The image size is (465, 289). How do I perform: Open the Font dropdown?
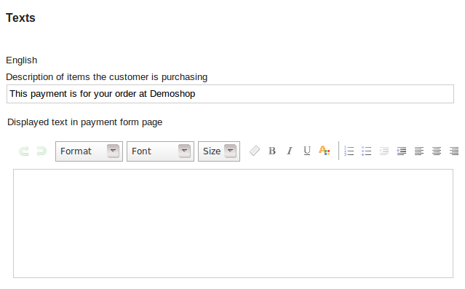tap(160, 151)
